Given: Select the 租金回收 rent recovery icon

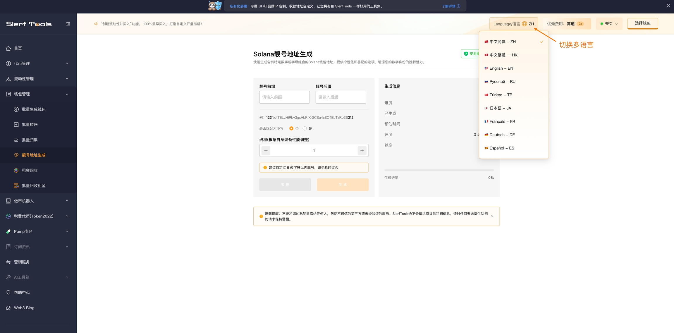Looking at the screenshot, I should coord(16,170).
